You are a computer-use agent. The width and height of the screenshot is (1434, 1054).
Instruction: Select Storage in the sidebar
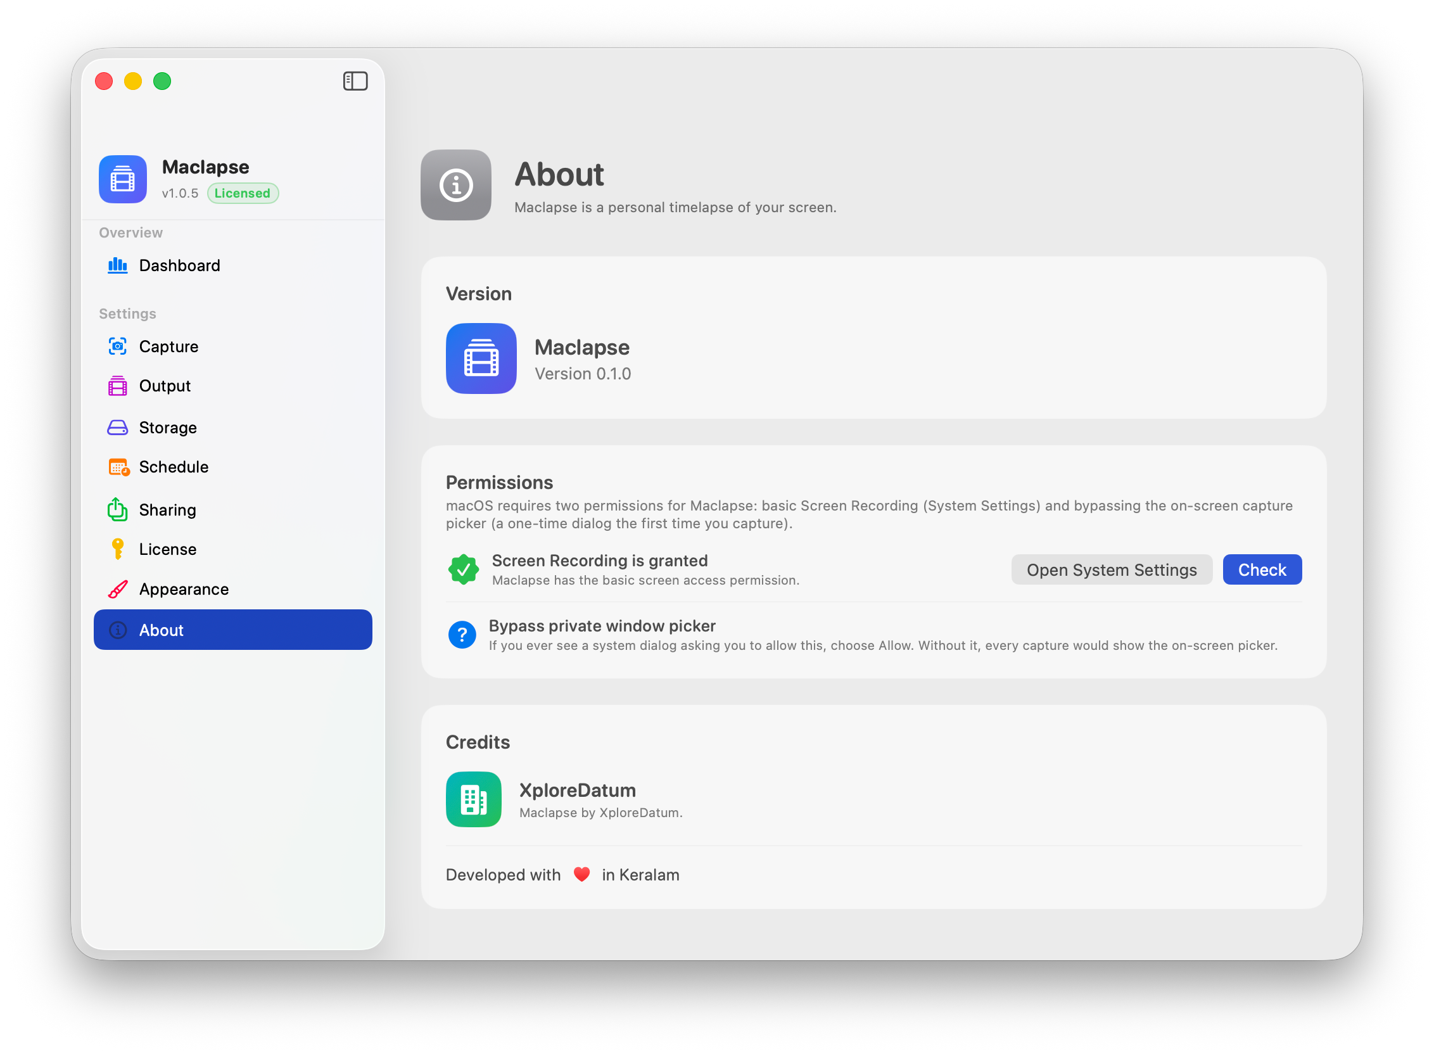click(233, 428)
